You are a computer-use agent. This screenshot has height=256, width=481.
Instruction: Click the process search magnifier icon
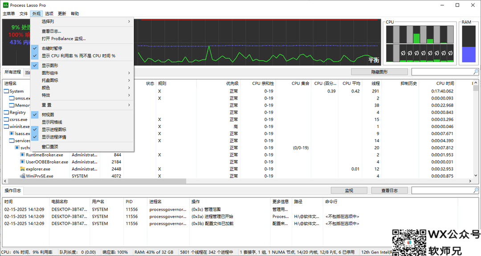(x=476, y=72)
